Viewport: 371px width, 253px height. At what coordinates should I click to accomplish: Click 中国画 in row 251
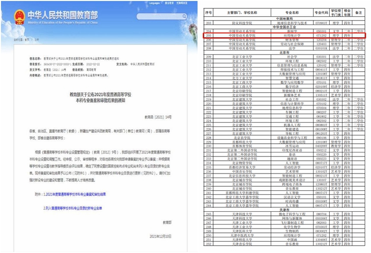coord(292,240)
